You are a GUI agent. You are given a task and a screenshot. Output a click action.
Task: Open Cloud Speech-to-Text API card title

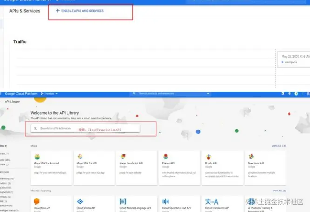(x=176, y=208)
